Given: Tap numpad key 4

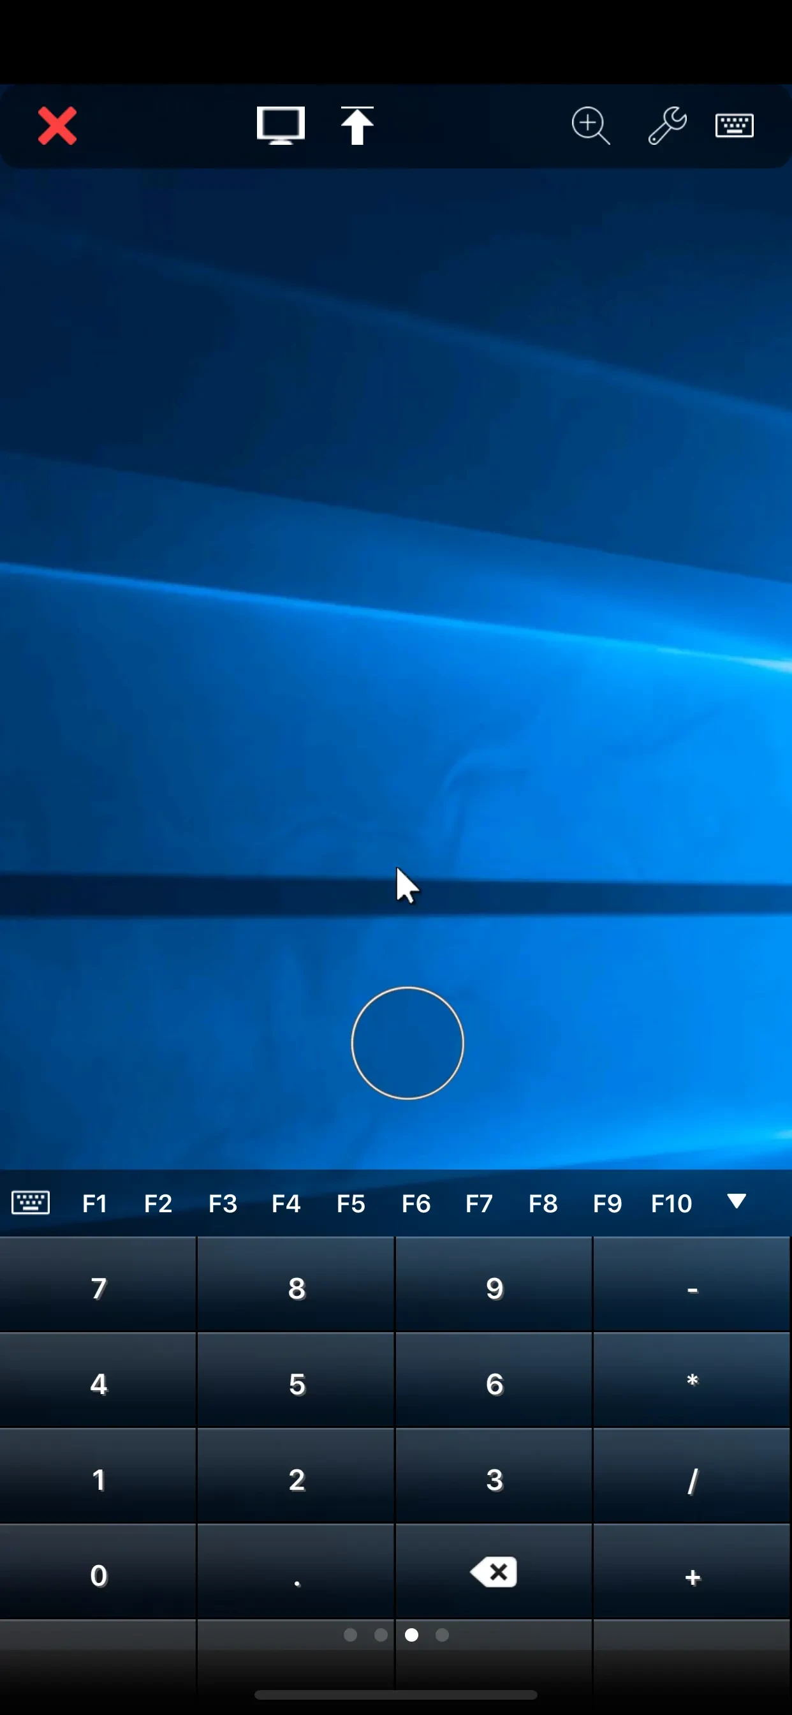Looking at the screenshot, I should point(98,1381).
